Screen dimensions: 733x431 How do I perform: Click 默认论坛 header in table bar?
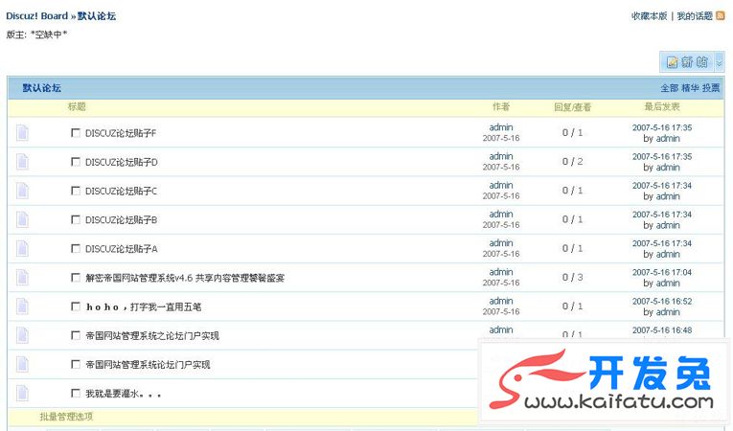(41, 88)
